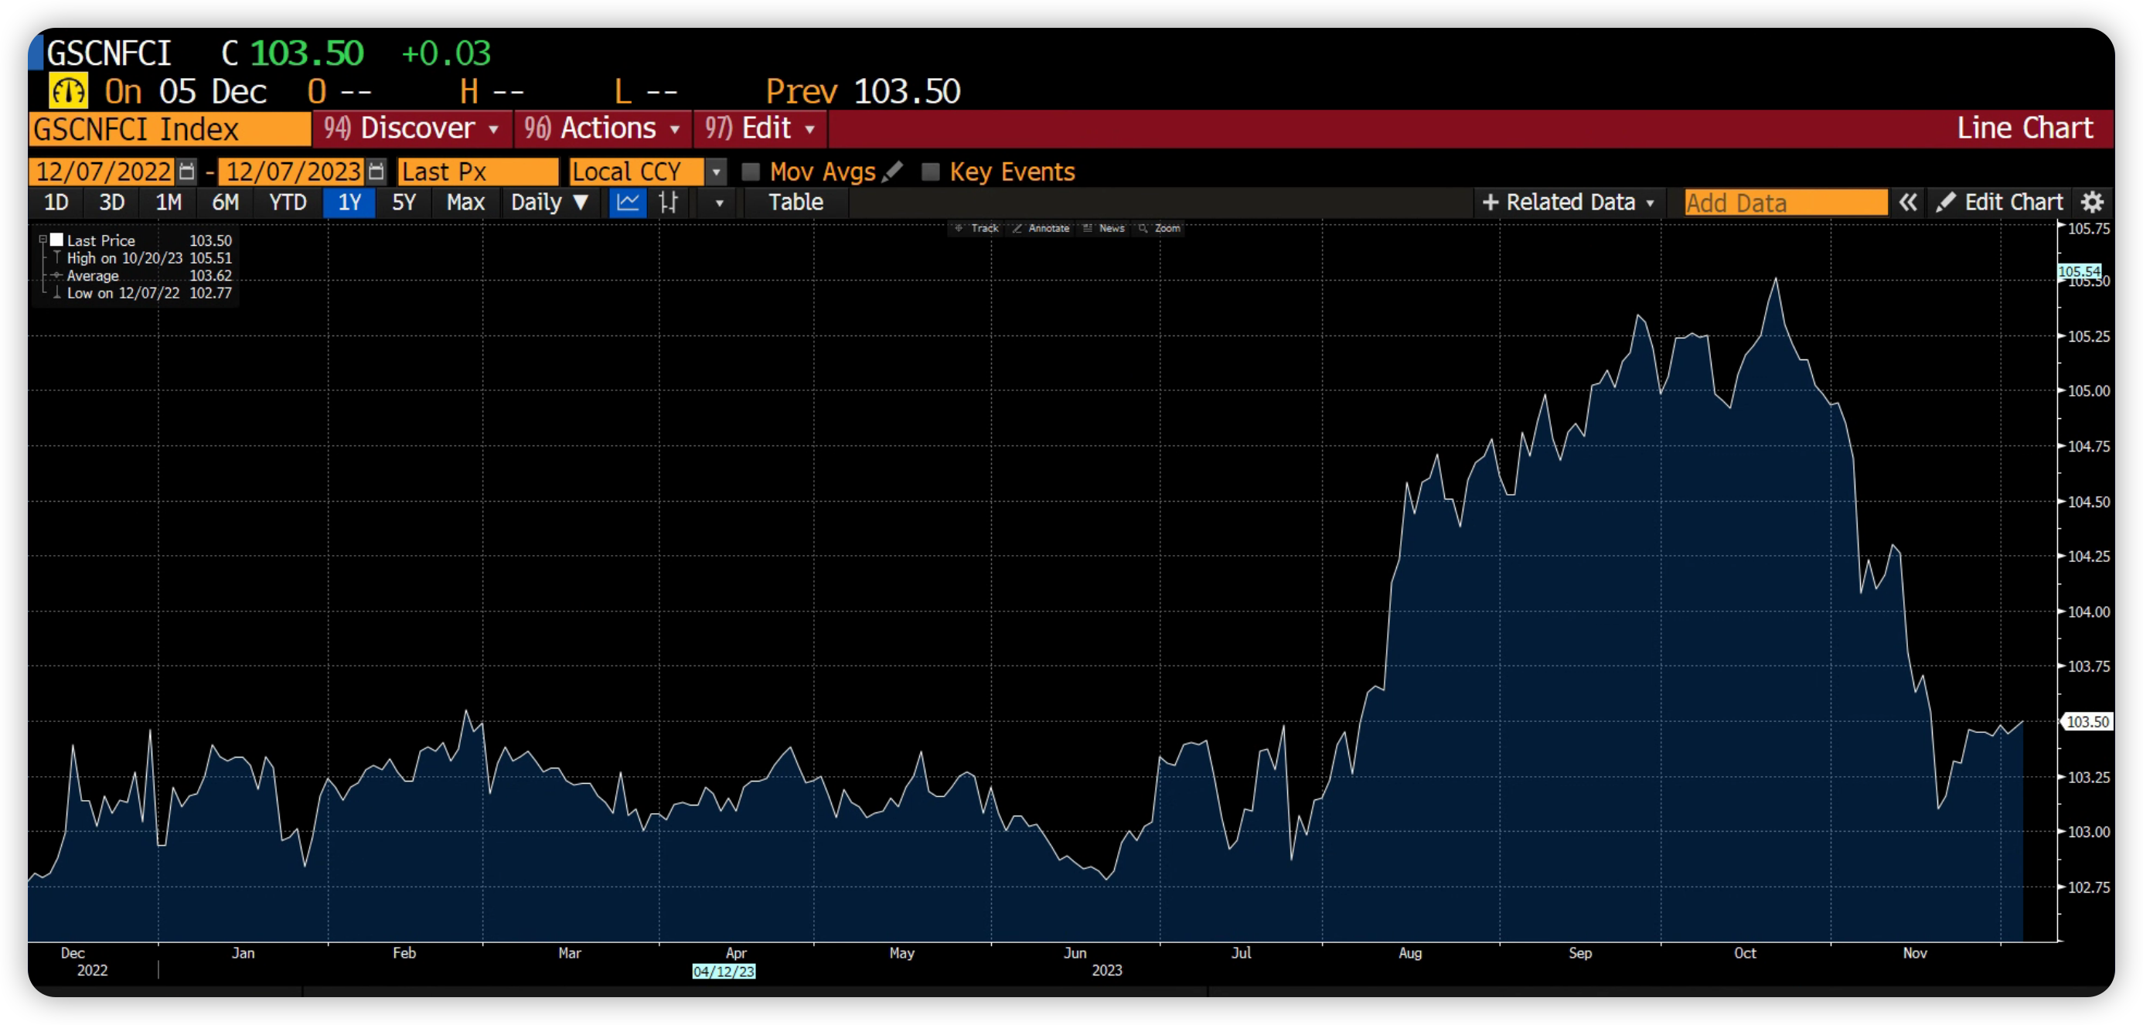This screenshot has width=2143, height=1025.
Task: Click the 103.50 last price axis label
Action: (x=2087, y=721)
